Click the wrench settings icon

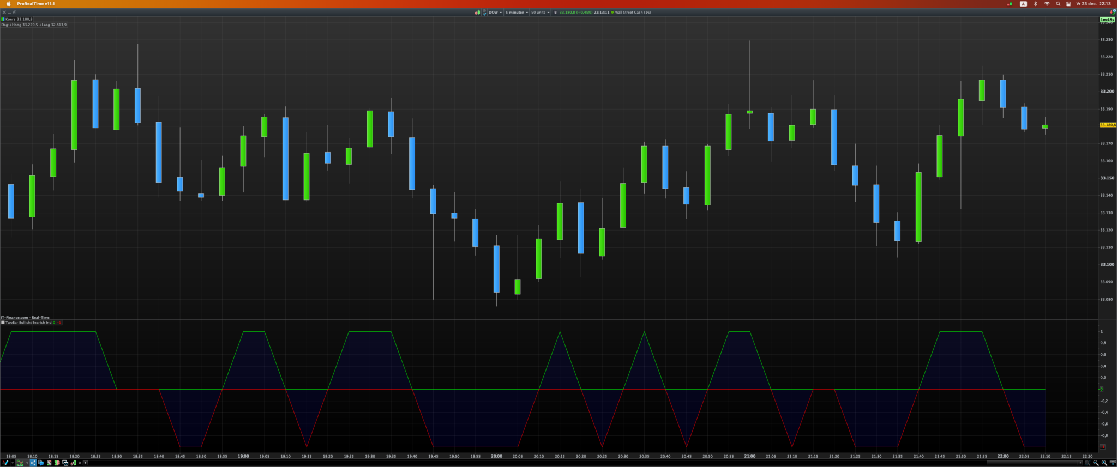74,463
